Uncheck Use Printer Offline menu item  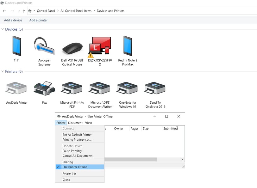pos(80,167)
